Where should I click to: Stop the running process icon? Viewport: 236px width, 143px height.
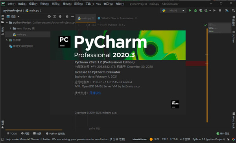point(220,11)
